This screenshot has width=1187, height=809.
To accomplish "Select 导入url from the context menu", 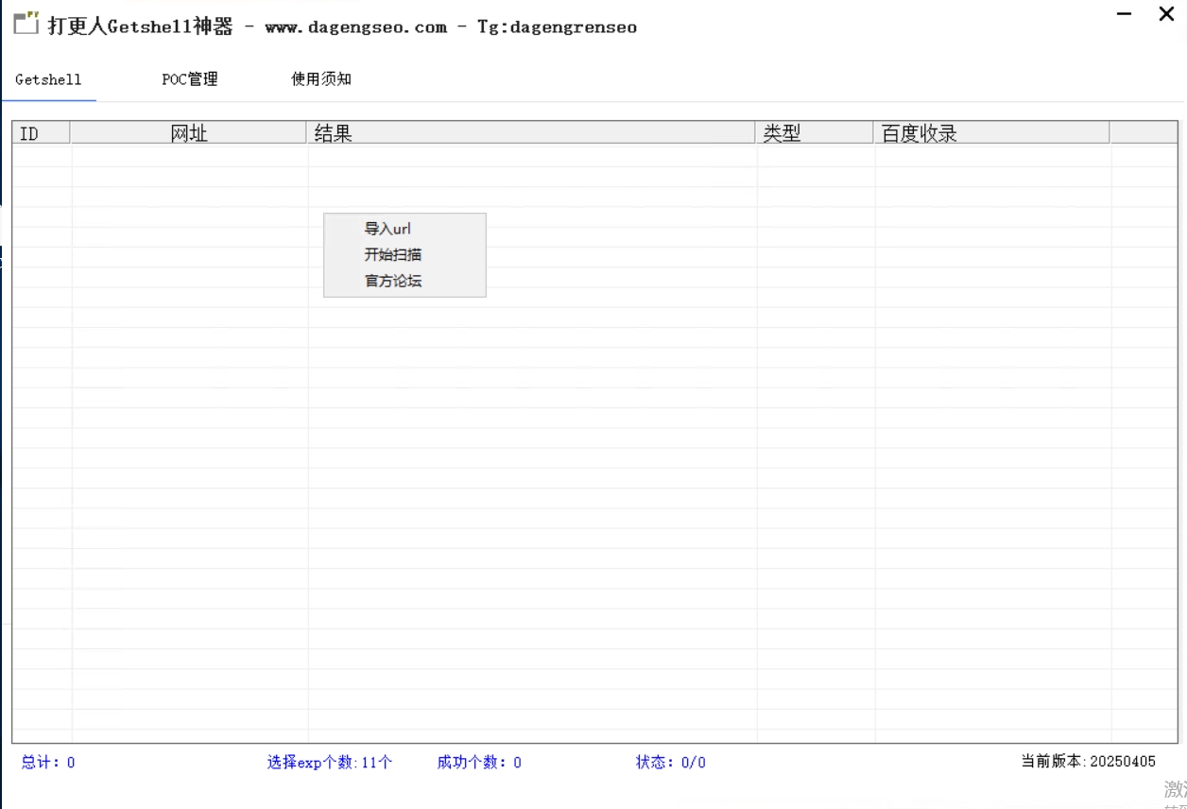I will coord(387,229).
